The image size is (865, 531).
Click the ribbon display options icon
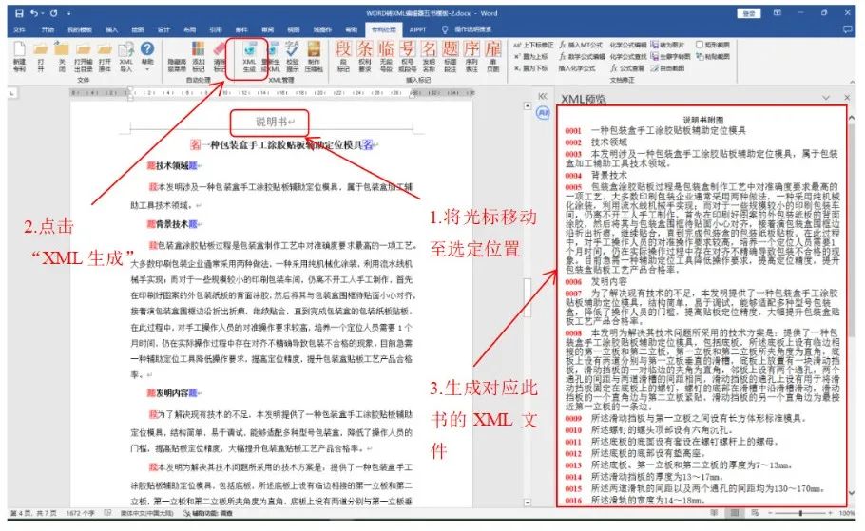pyautogui.click(x=778, y=13)
